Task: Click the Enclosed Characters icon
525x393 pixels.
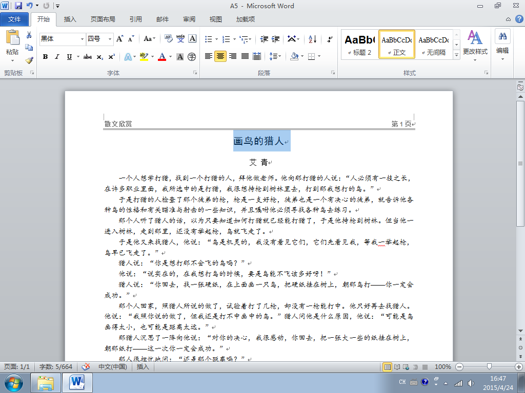Action: pyautogui.click(x=192, y=57)
